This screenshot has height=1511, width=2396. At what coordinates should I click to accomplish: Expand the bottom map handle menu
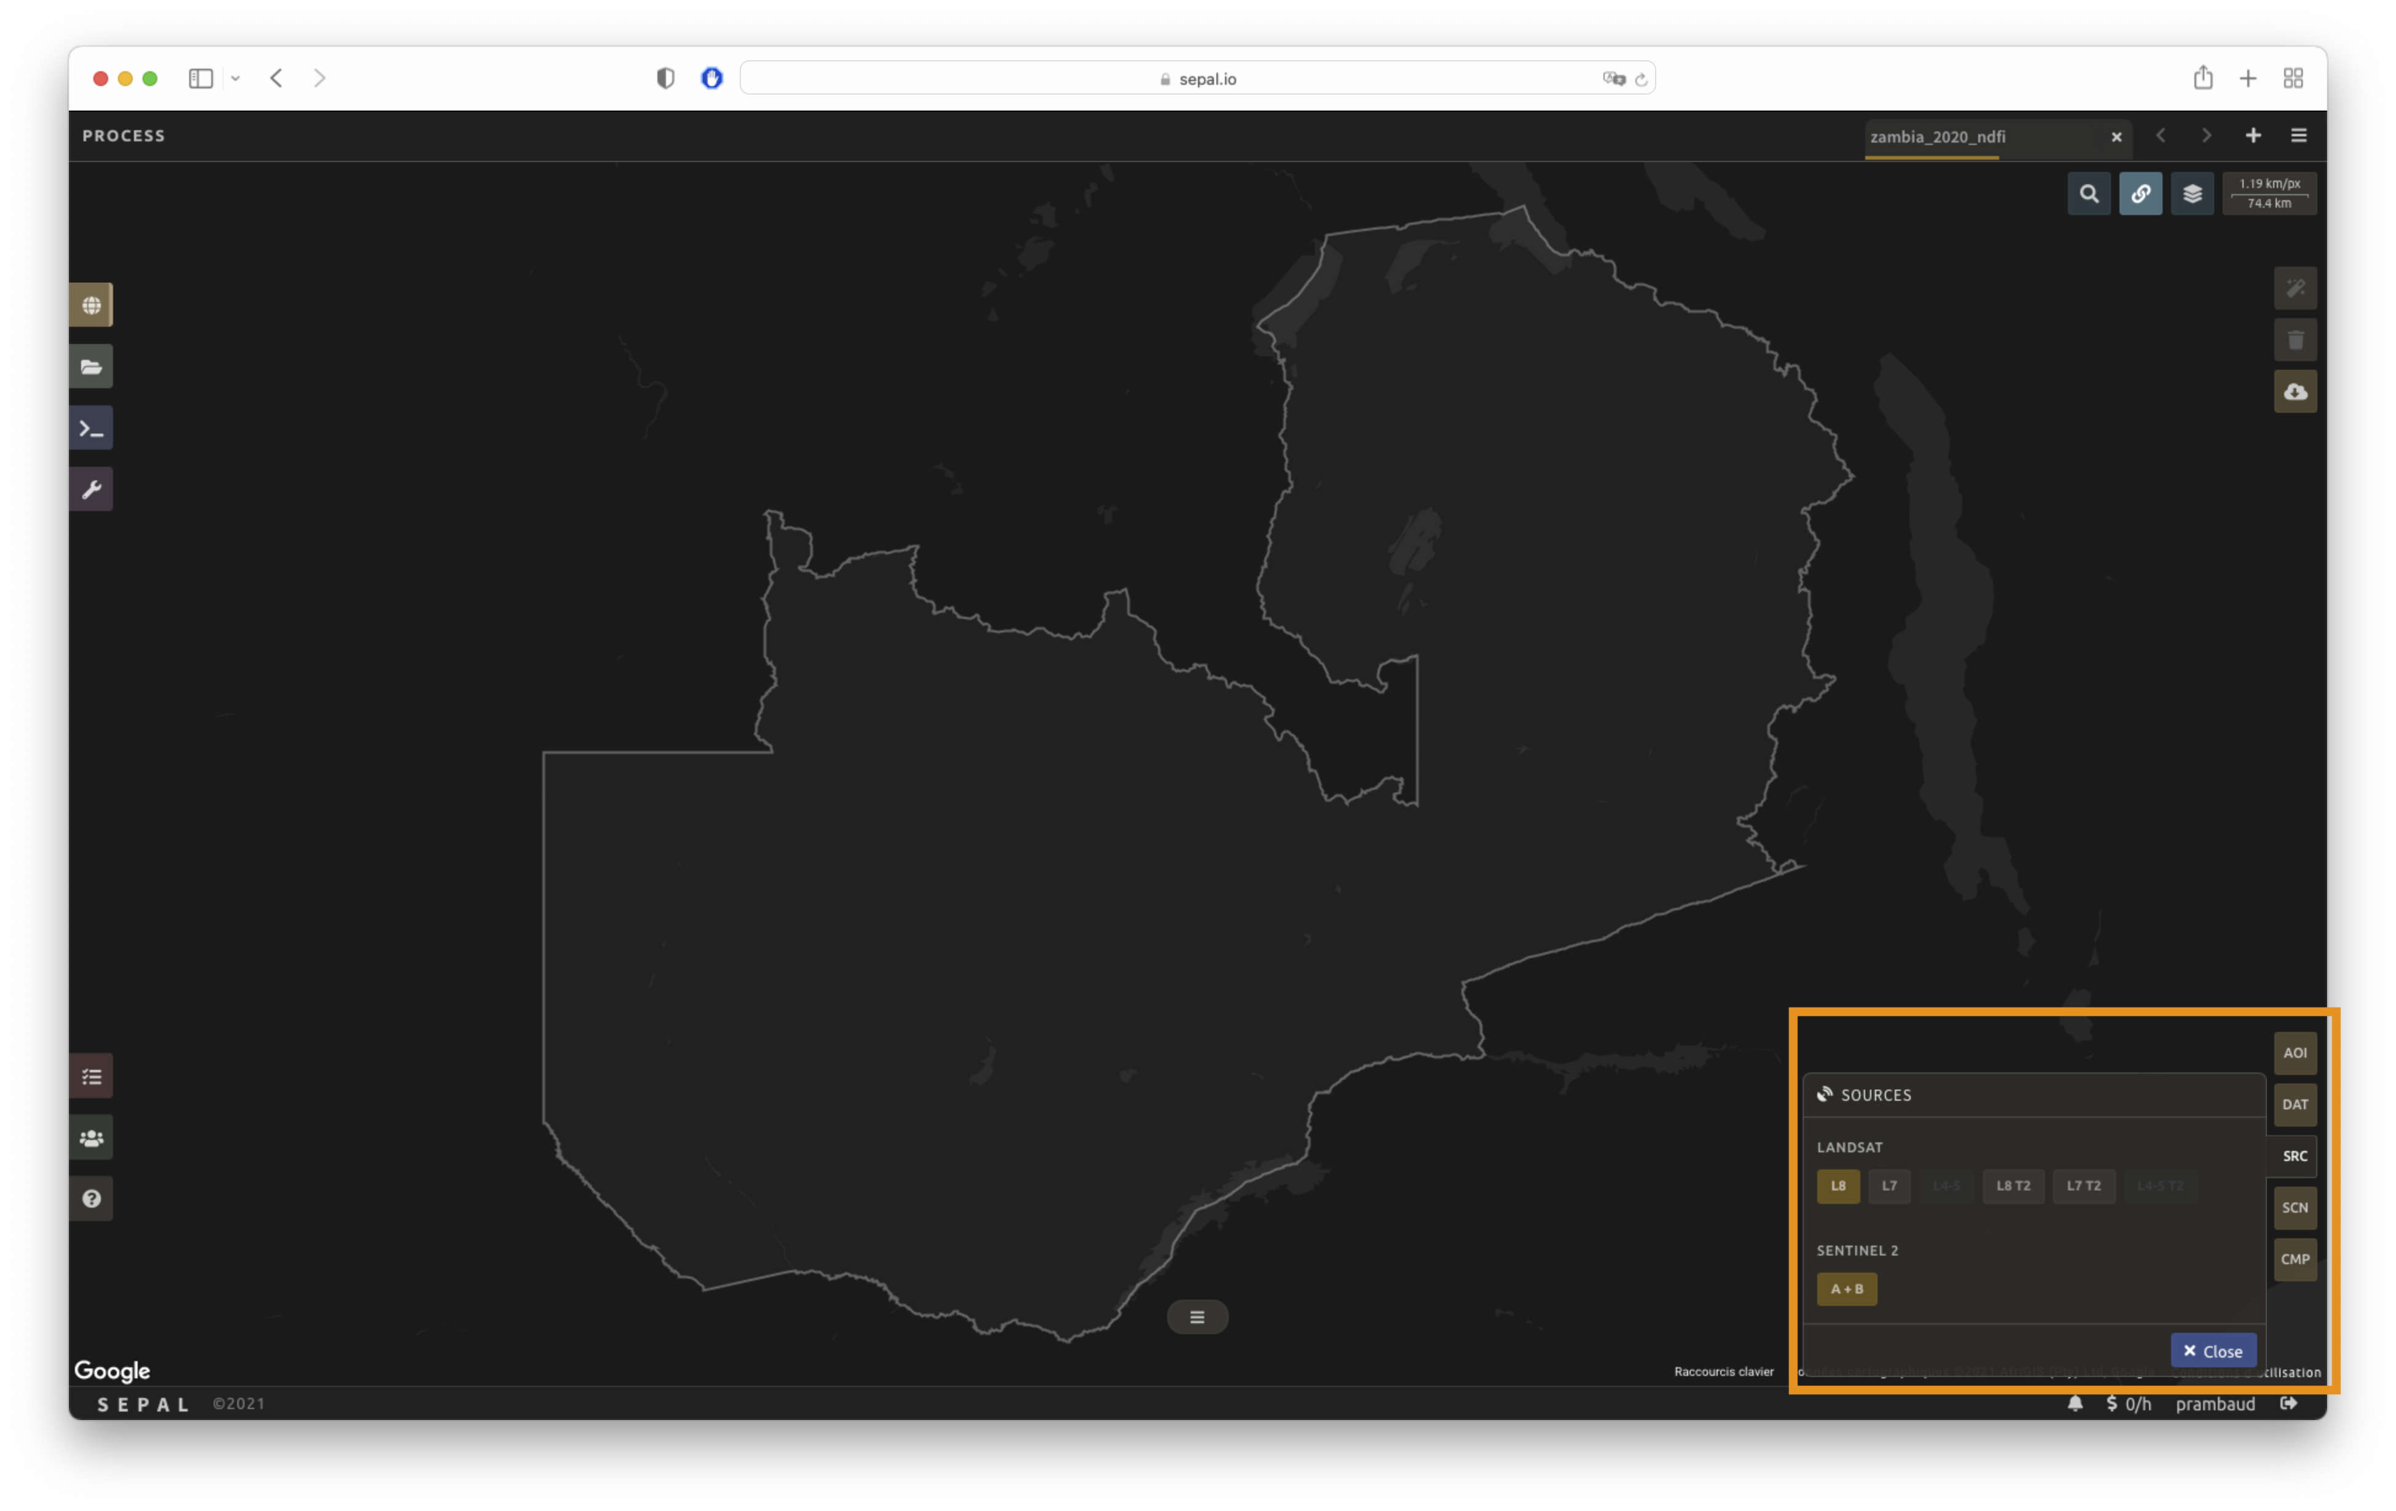(x=1197, y=1317)
